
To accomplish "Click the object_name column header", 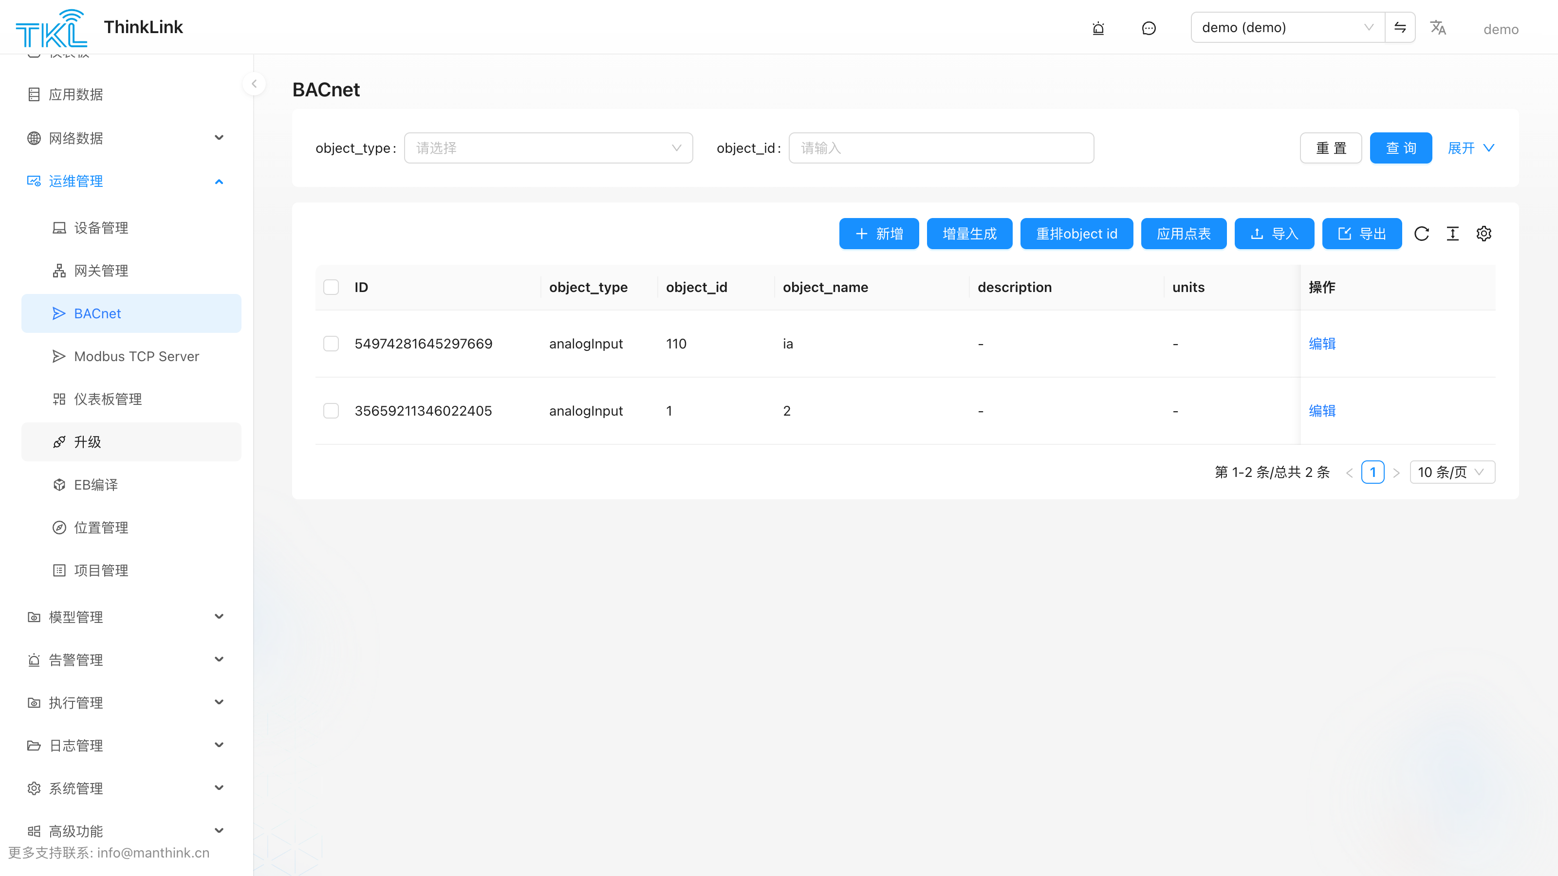I will point(825,287).
